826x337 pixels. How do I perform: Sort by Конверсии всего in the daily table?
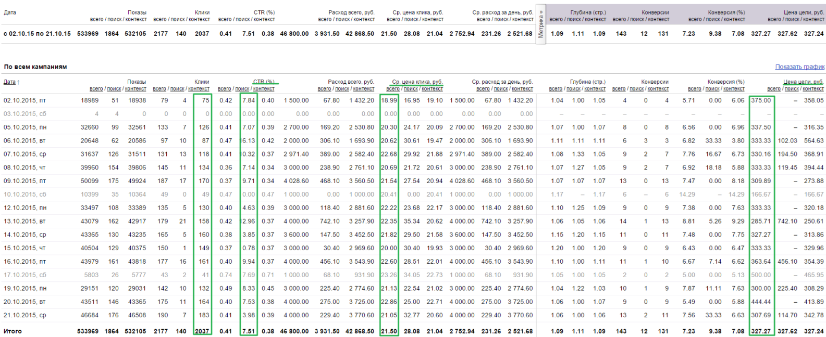[619, 89]
